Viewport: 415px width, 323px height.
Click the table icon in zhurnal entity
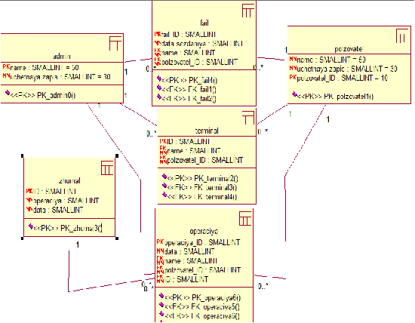pyautogui.click(x=107, y=168)
